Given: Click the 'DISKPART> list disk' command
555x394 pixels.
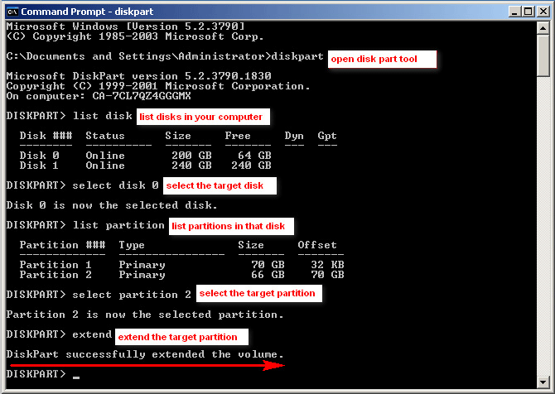Looking at the screenshot, I should click(70, 116).
